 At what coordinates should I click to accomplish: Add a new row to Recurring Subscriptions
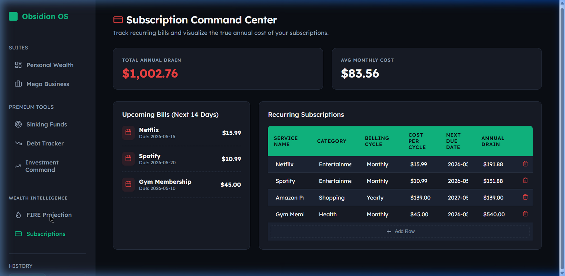pyautogui.click(x=400, y=231)
